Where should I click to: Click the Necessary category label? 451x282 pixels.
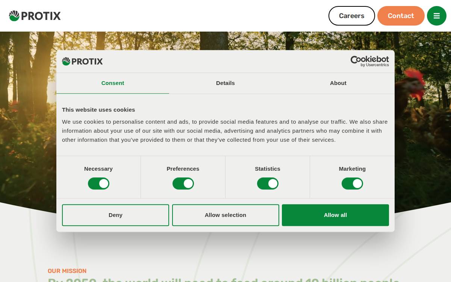point(98,169)
